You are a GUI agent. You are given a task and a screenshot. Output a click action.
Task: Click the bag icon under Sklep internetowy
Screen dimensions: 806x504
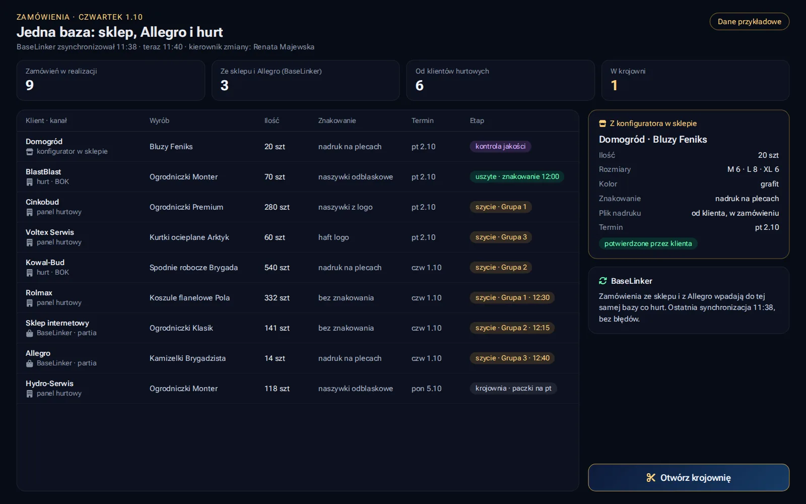point(29,333)
